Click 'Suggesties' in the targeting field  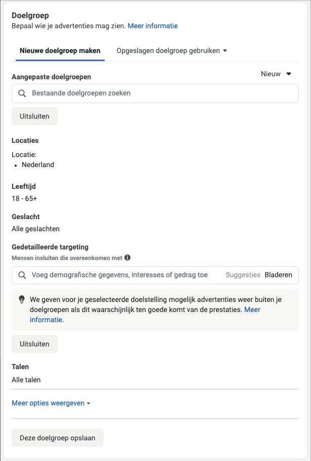(244, 275)
